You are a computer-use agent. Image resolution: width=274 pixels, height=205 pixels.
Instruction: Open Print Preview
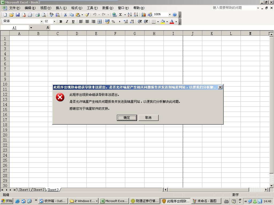(x=44, y=15)
